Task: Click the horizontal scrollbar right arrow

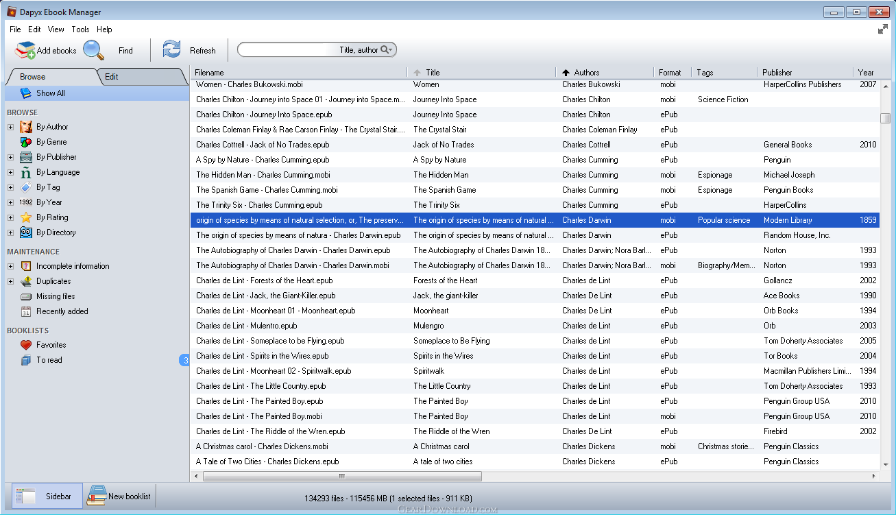Action: (x=873, y=476)
